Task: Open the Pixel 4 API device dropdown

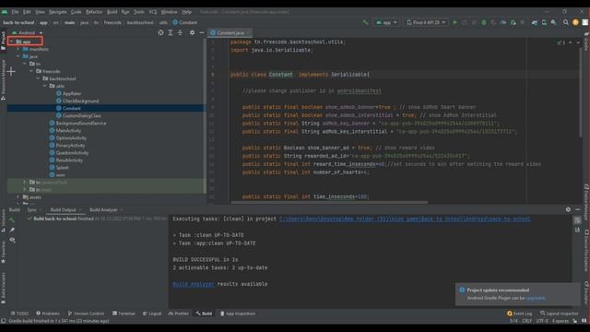Action: coord(426,22)
